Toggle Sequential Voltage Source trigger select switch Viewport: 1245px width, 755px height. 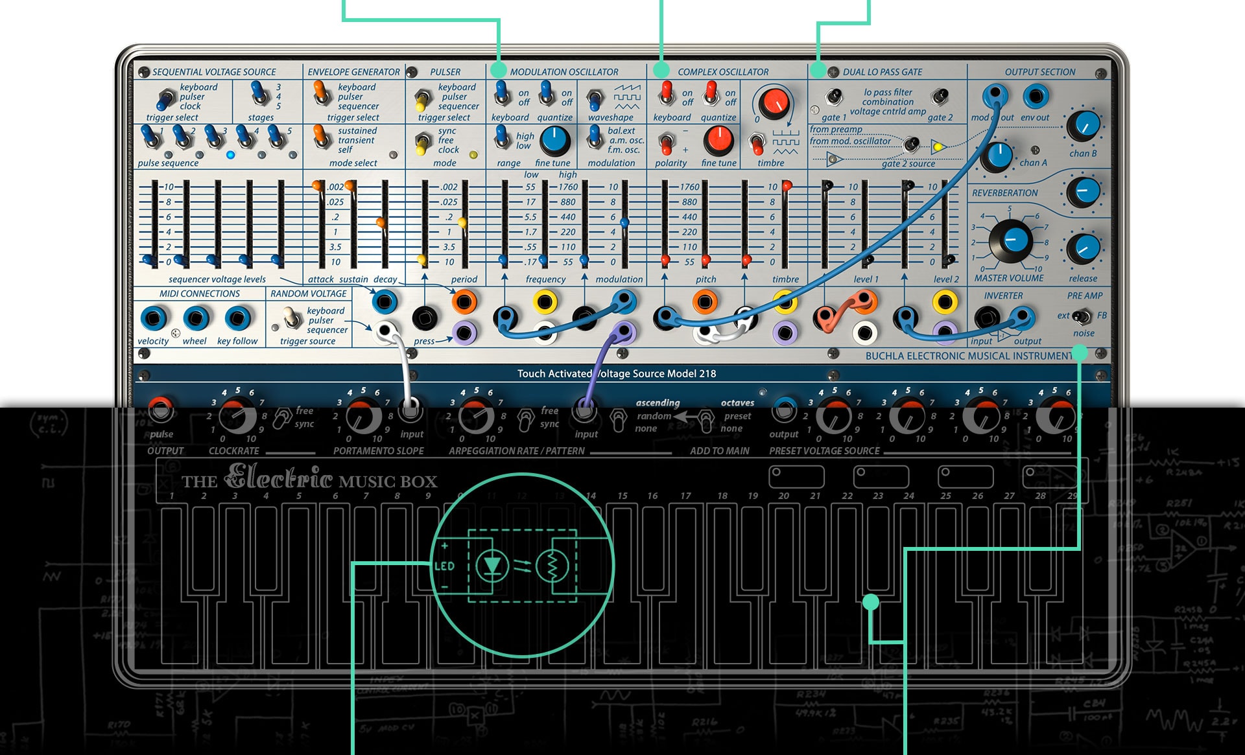165,99
